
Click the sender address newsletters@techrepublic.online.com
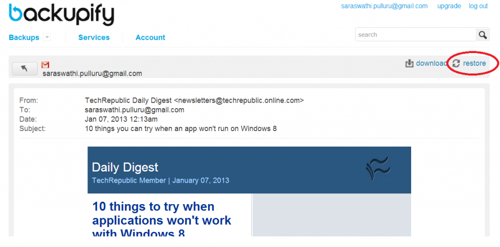tap(239, 100)
